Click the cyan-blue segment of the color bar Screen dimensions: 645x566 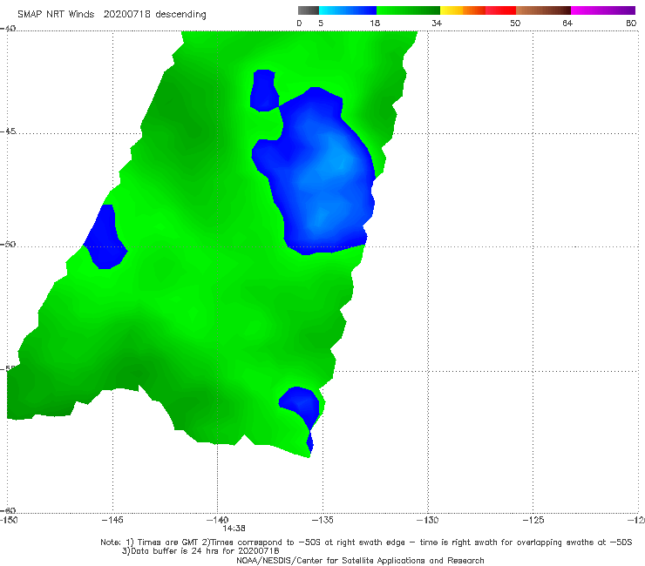point(348,10)
